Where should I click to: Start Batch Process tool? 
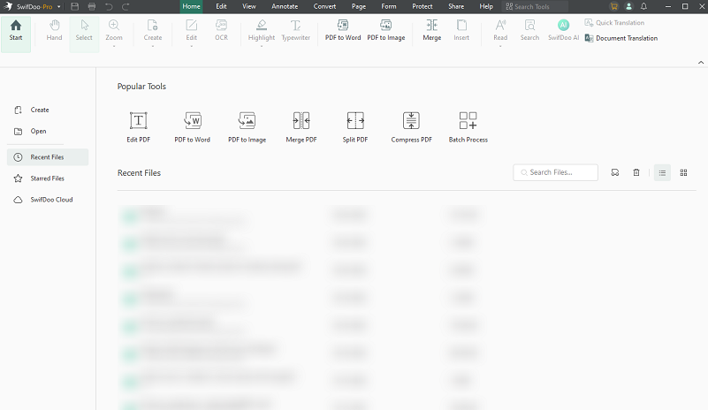click(468, 127)
